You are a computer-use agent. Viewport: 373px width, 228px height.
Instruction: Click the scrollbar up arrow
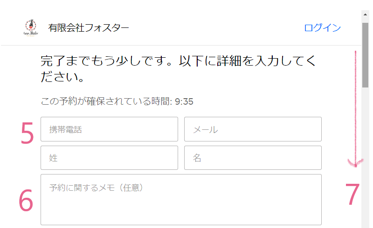(365, 14)
